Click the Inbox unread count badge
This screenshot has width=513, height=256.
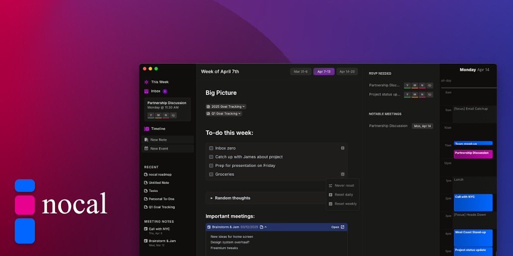pos(165,91)
